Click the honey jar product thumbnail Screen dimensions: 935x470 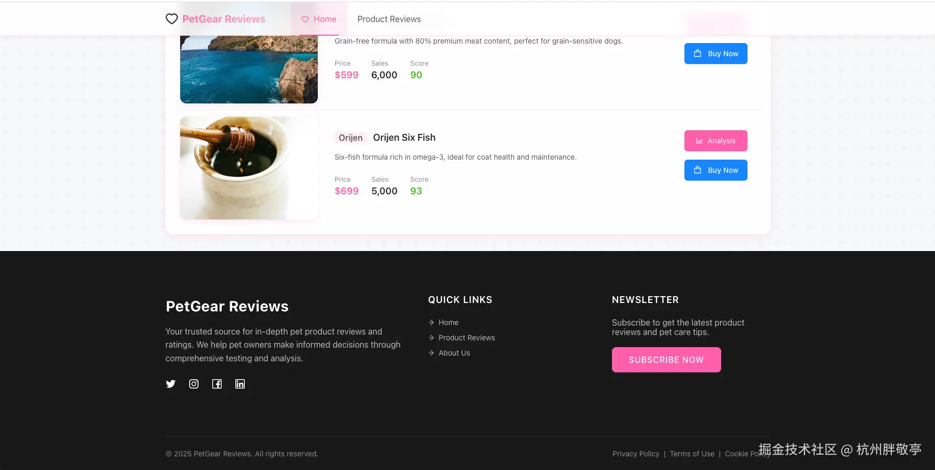point(249,168)
